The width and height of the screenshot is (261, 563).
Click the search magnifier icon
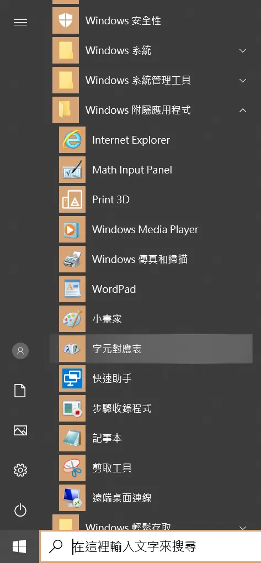56,546
